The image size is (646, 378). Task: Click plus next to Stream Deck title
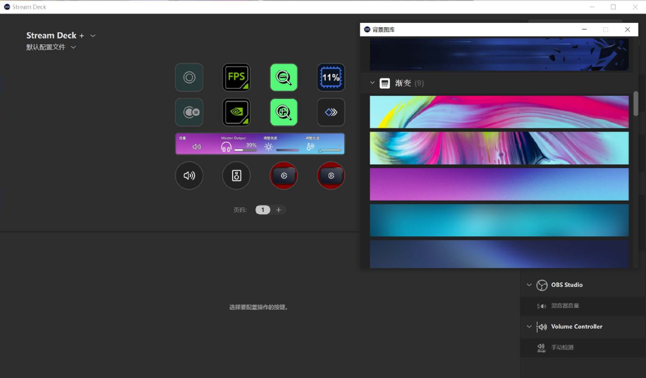coord(82,35)
